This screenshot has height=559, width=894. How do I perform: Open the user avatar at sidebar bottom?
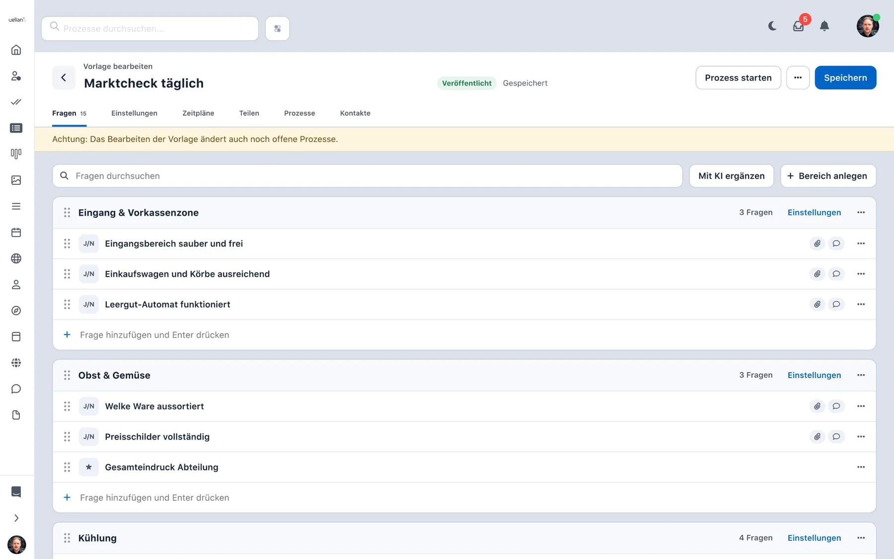pos(16,545)
